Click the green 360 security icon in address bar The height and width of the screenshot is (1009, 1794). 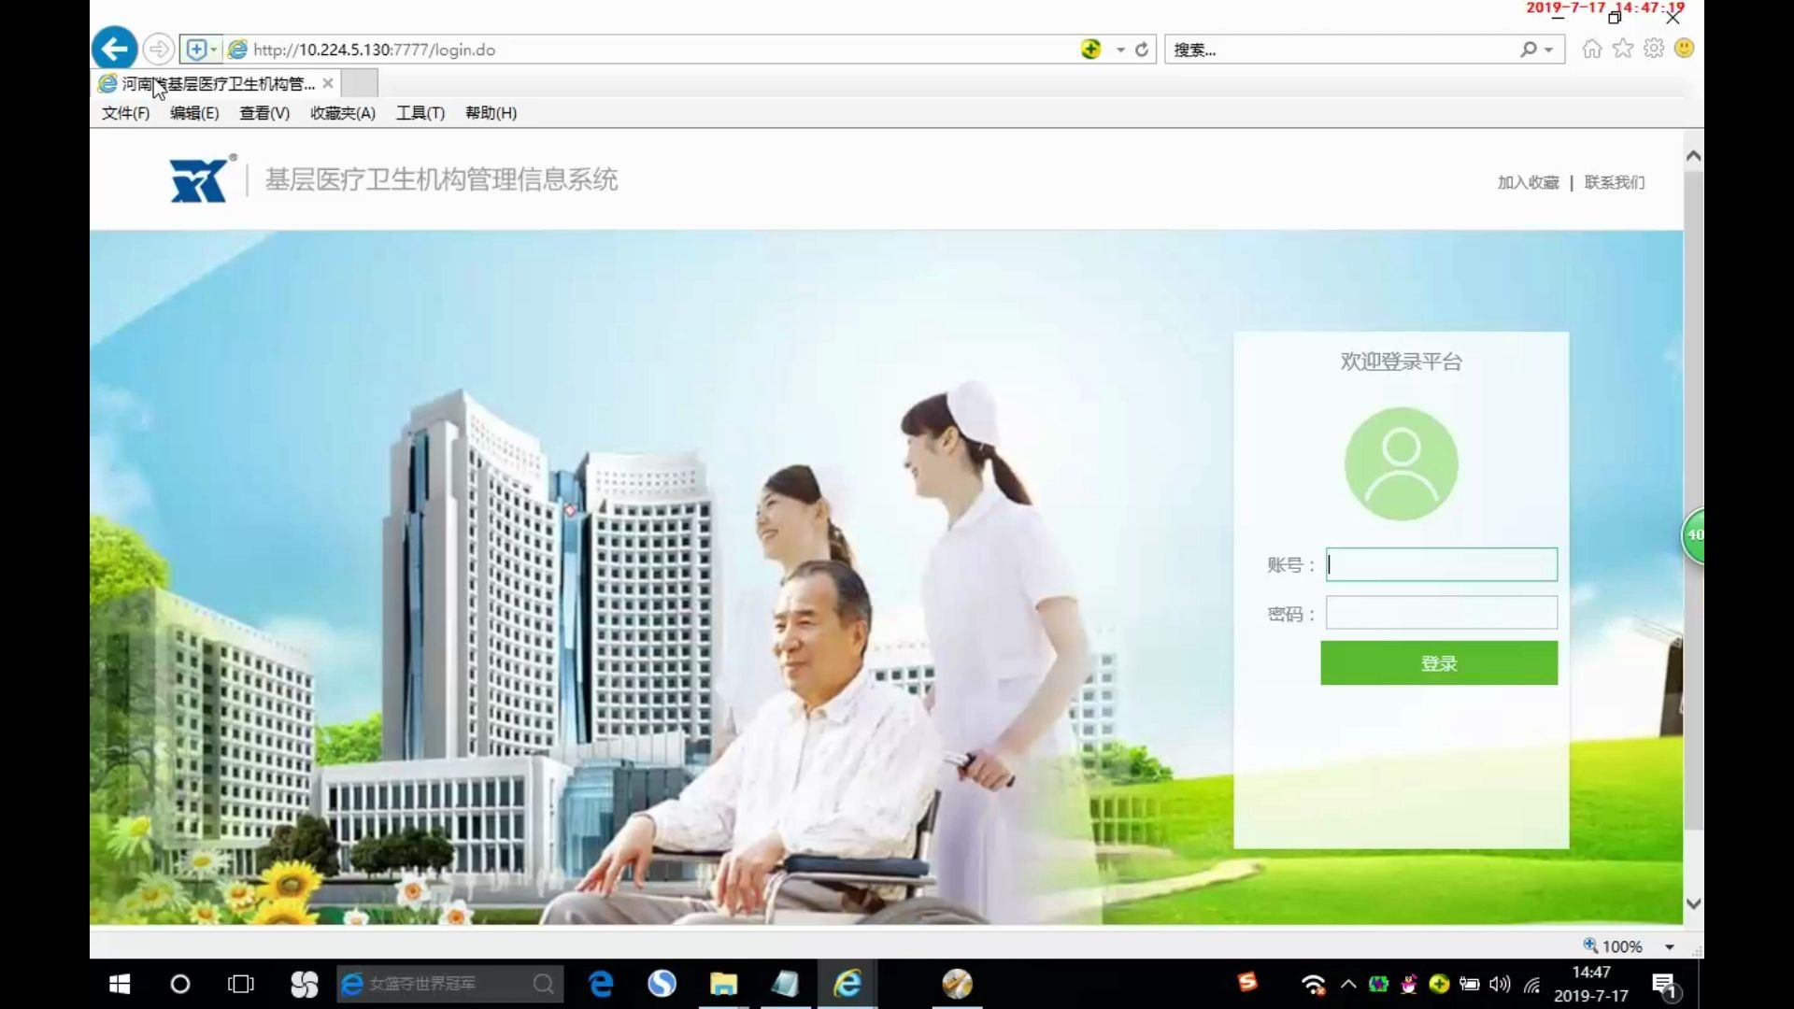[1090, 49]
